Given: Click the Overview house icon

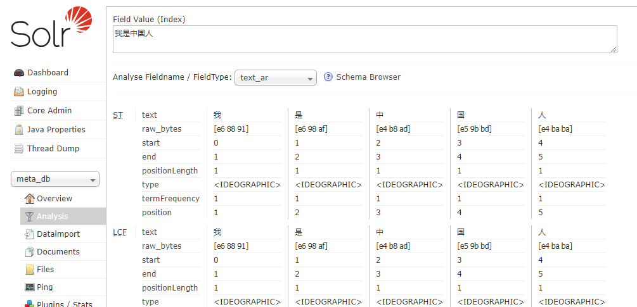Looking at the screenshot, I should tap(30, 199).
